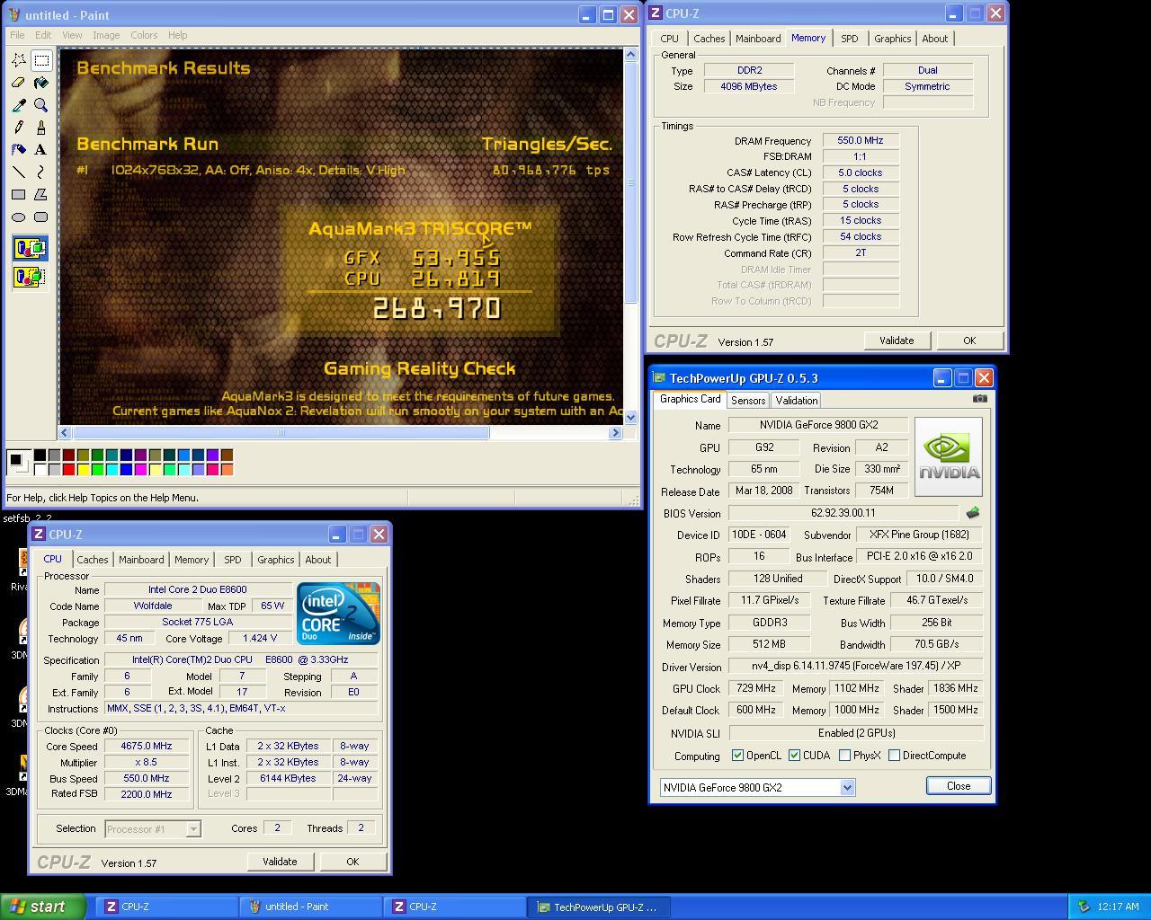The image size is (1151, 920).
Task: Open the SPD tab in the CPU-Z Memory window
Action: [x=849, y=39]
